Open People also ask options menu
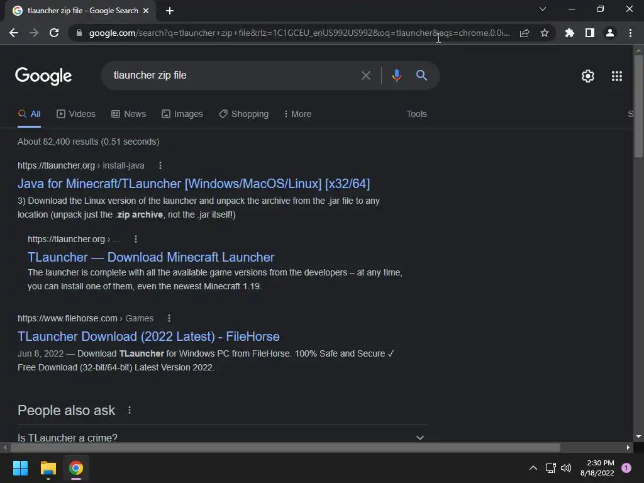The image size is (644, 483). point(130,410)
